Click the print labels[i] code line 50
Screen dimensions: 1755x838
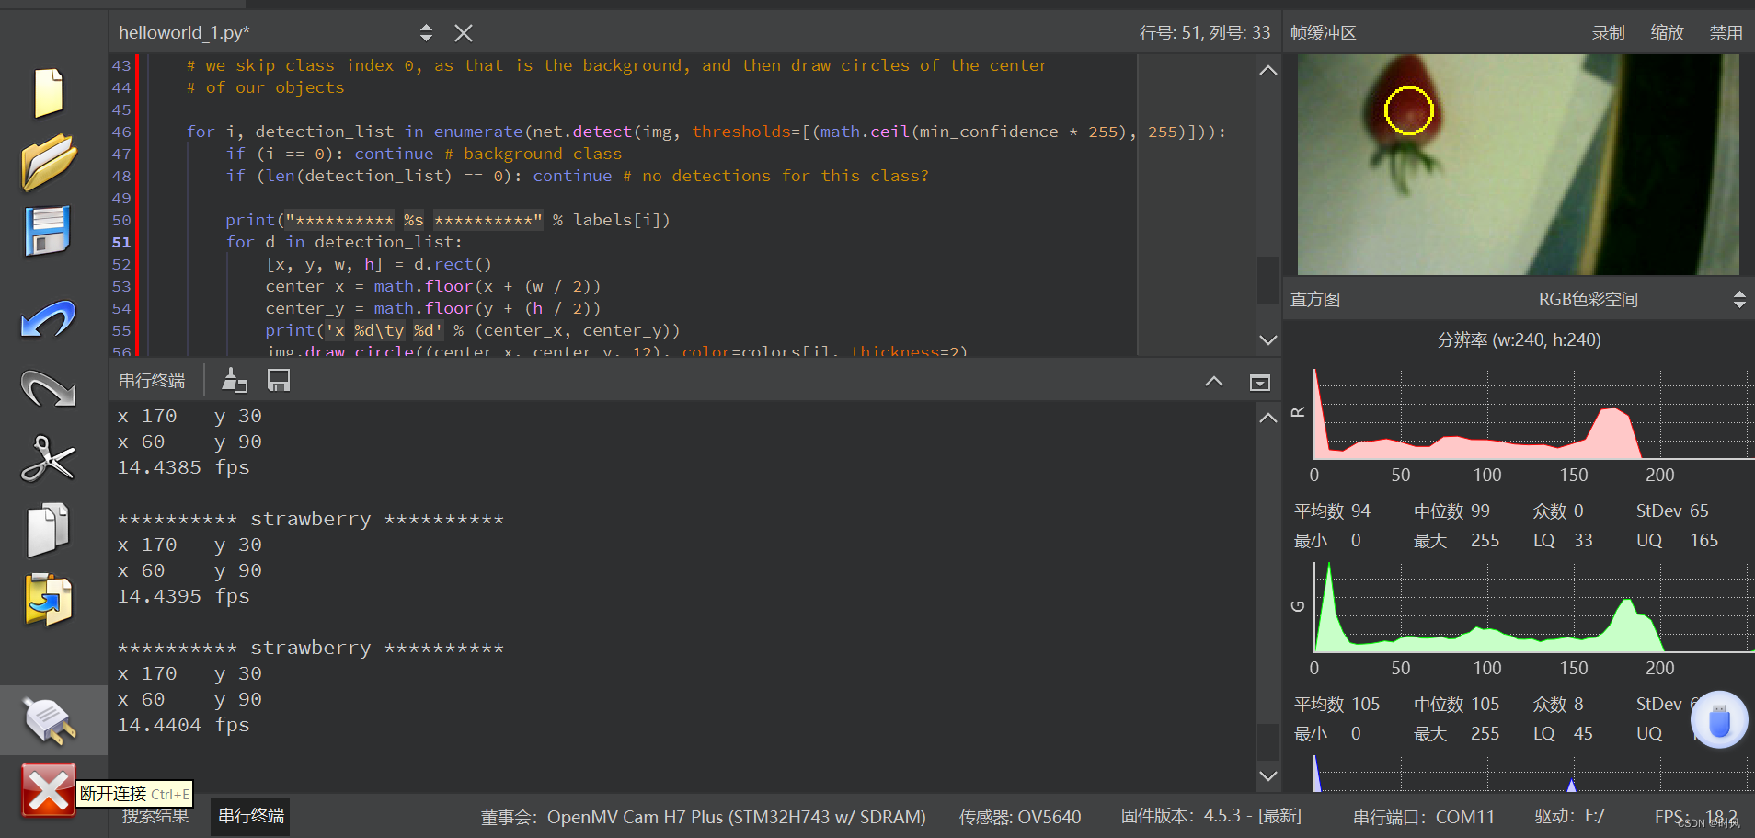point(448,220)
